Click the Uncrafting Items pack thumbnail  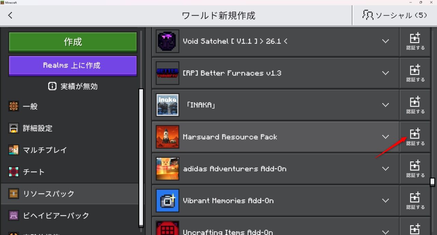click(x=168, y=228)
